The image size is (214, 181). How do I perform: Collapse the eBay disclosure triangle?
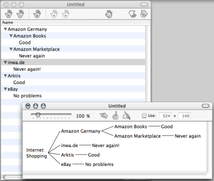pyautogui.click(x=6, y=89)
